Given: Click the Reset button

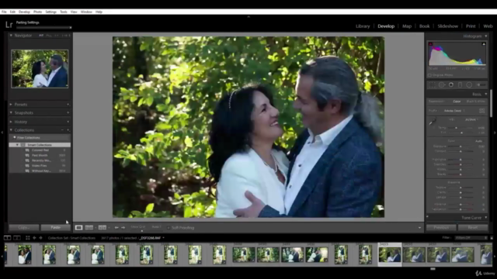Looking at the screenshot, I should (x=473, y=227).
